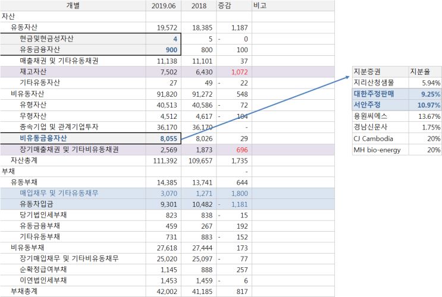Click the 지리산청샘물 entry
Viewport: 442px width, 297px height.
click(x=374, y=83)
